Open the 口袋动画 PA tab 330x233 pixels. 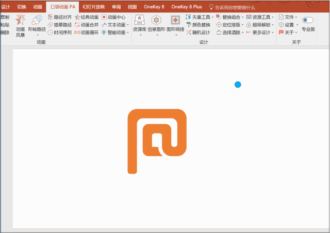(x=63, y=7)
